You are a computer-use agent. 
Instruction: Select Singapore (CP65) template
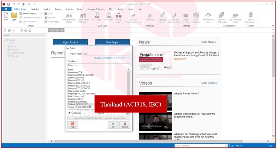point(76,99)
